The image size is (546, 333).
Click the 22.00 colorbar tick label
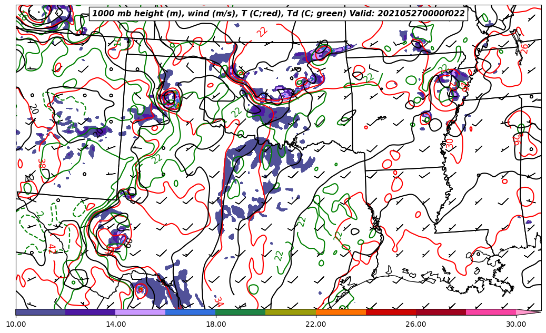316,324
